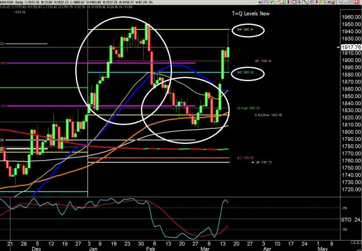Click the small boxes at chart bottom-right corner
The image size is (362, 251).
point(357,242)
